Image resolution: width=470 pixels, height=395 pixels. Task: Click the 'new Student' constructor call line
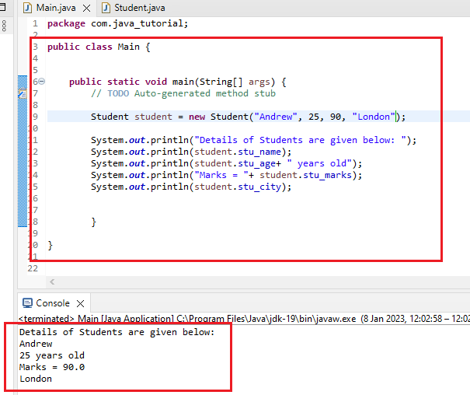[248, 117]
